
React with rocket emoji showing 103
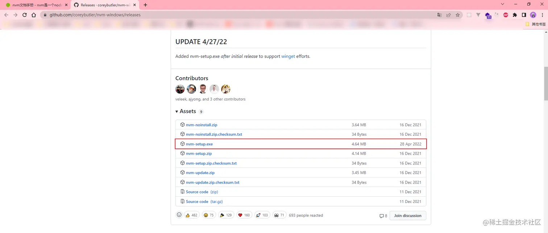click(x=262, y=215)
